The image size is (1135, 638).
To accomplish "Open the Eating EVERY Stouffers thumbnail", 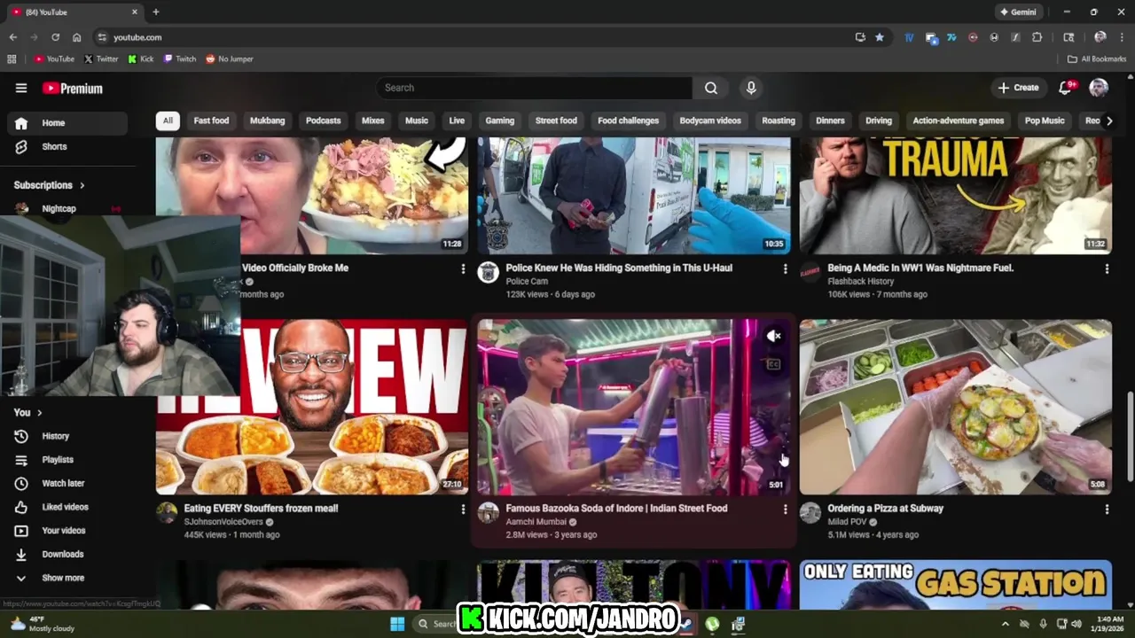I will point(312,407).
